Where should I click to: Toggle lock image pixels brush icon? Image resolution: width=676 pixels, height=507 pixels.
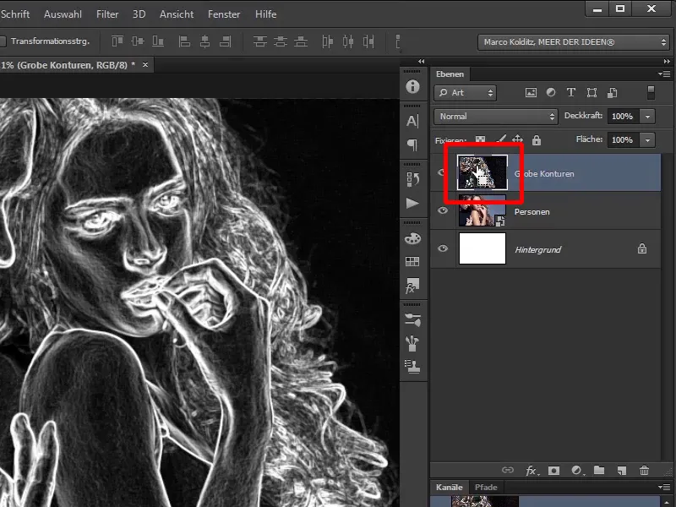click(500, 139)
